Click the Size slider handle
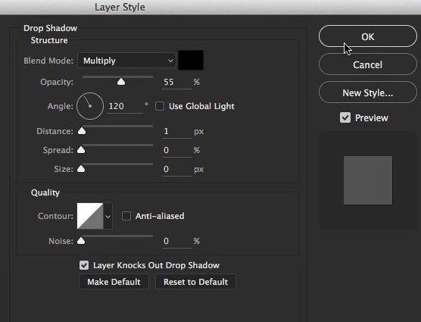This screenshot has width=421, height=322. 81,169
